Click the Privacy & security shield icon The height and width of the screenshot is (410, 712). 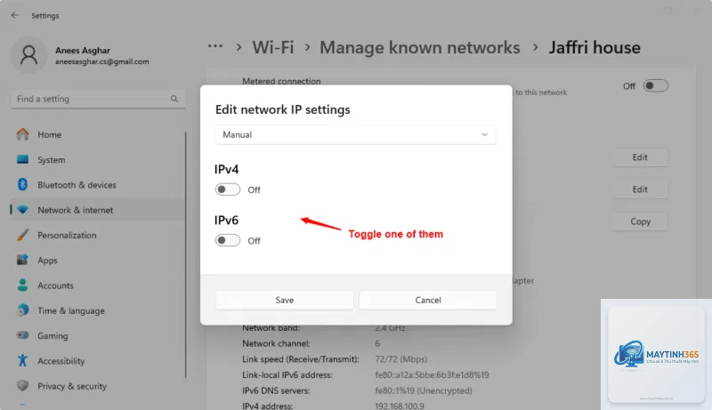22,385
